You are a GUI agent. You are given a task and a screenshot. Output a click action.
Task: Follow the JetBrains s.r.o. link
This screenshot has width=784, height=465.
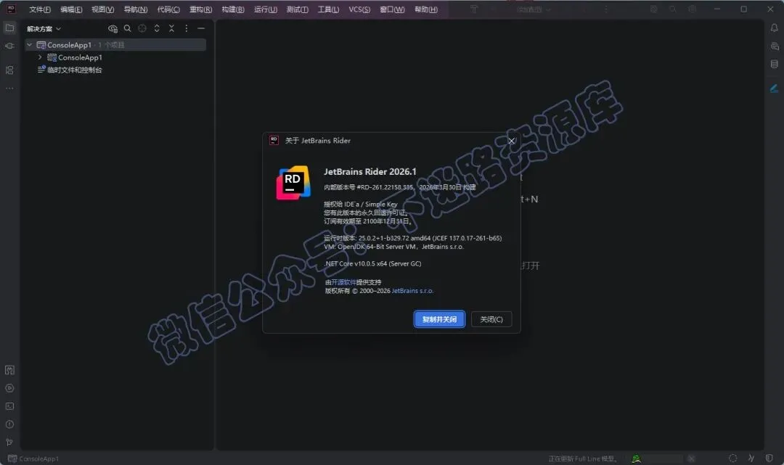pyautogui.click(x=412, y=291)
